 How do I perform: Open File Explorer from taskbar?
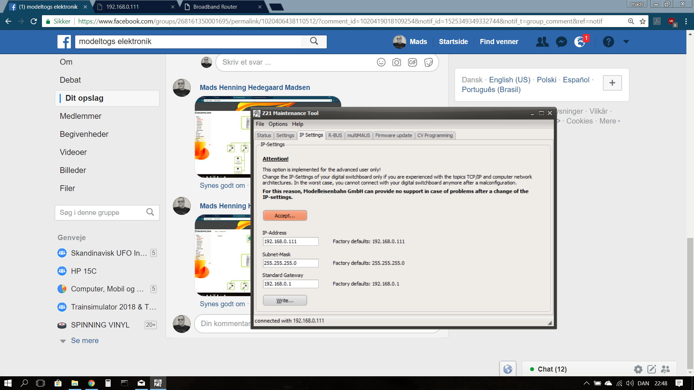pos(75,383)
